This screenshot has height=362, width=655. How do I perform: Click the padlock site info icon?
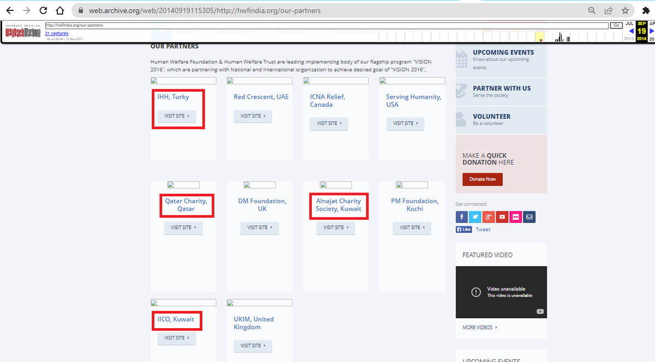pos(81,10)
